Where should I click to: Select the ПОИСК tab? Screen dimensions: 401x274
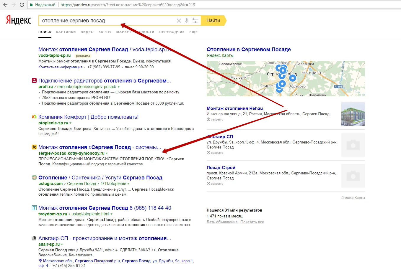click(45, 32)
